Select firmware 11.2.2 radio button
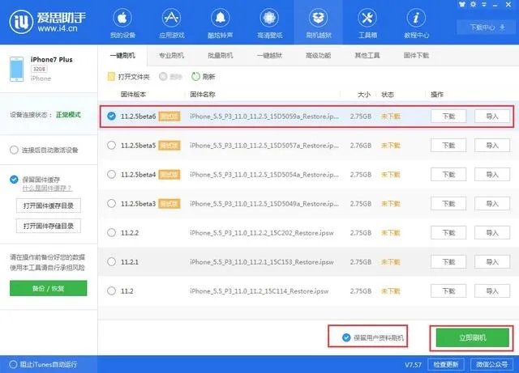 (112, 232)
